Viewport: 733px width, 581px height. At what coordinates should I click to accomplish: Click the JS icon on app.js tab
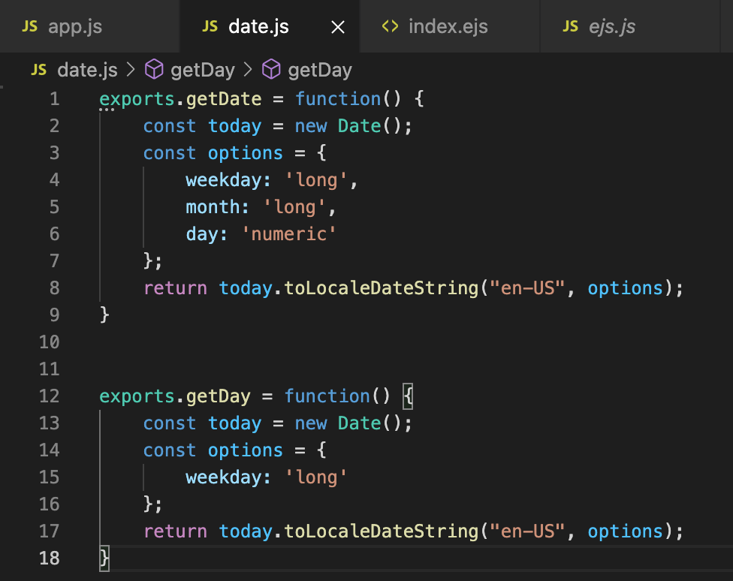pyautogui.click(x=30, y=26)
